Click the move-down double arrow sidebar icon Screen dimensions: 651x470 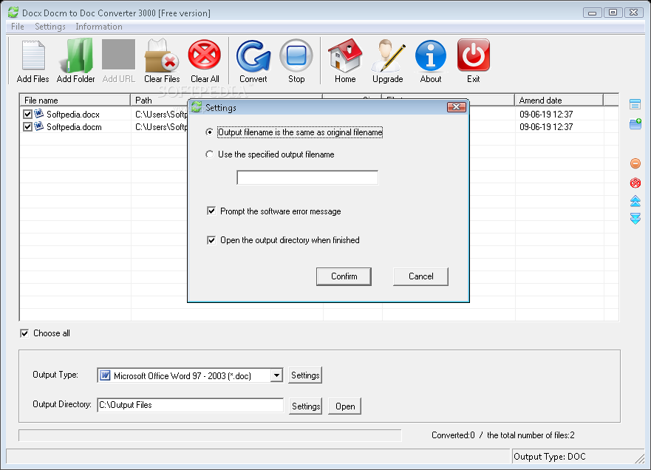point(635,219)
